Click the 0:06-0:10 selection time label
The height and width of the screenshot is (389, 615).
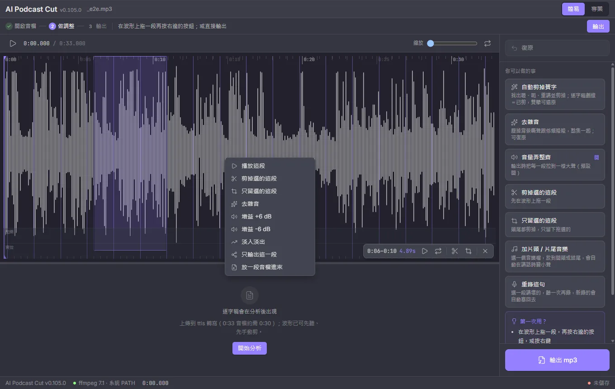tap(382, 251)
